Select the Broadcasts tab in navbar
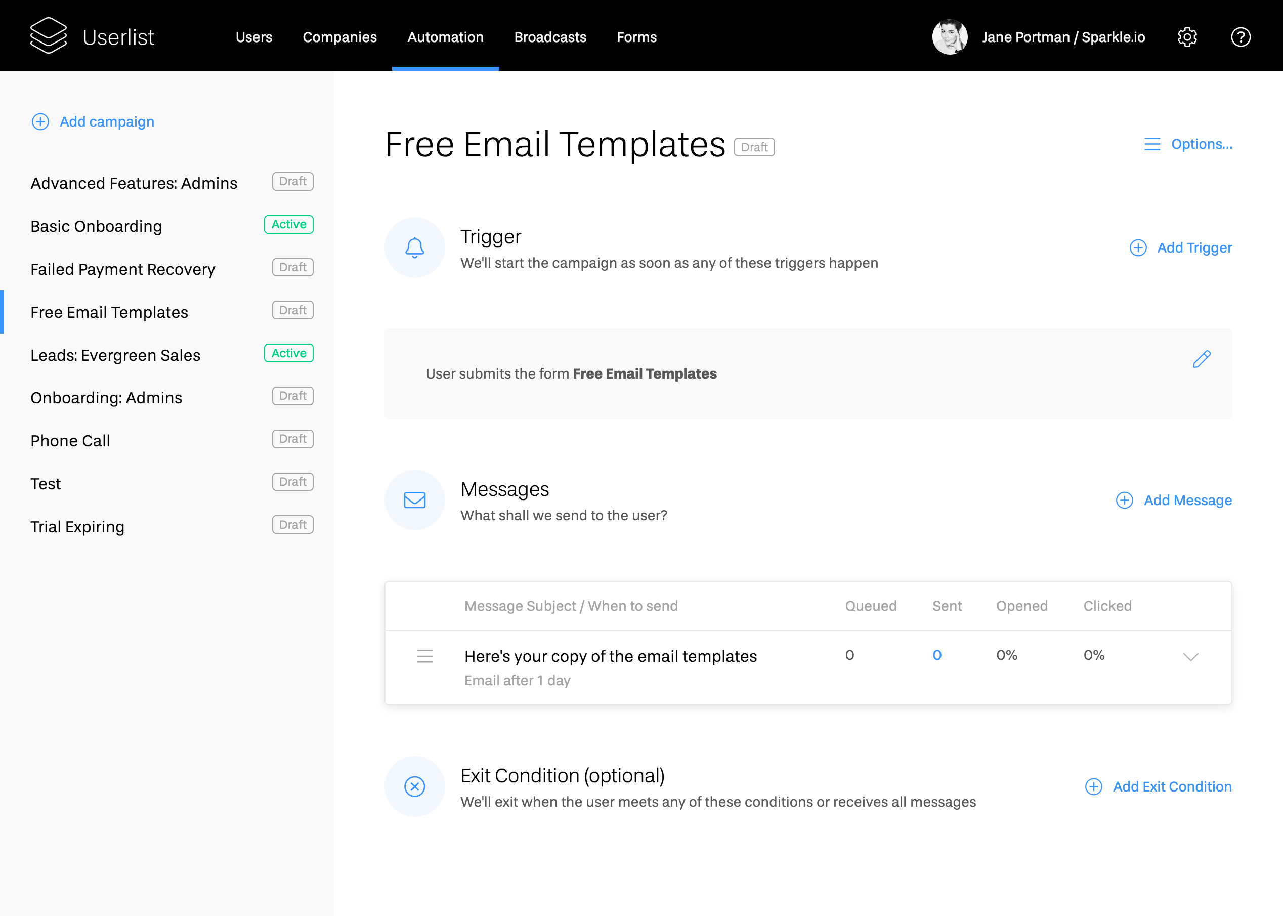Screen dimensions: 1283x916 pos(550,37)
